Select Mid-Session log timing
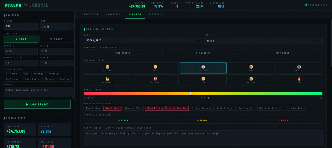The width and height of the screenshot is (332, 148). 203,53
